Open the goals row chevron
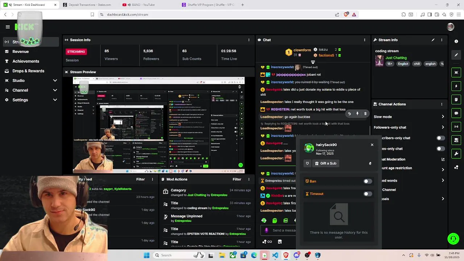This screenshot has width=464, height=261. (443, 199)
